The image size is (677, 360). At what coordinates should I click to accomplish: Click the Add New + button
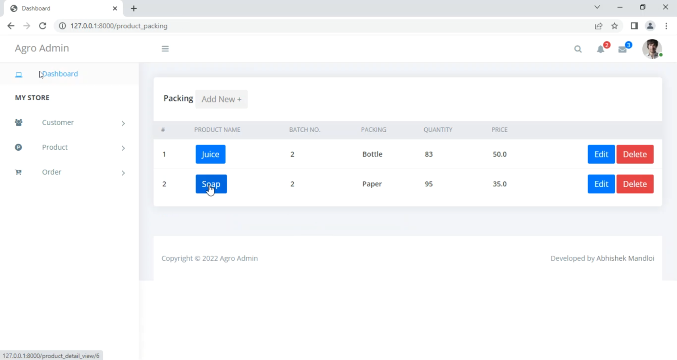[221, 99]
